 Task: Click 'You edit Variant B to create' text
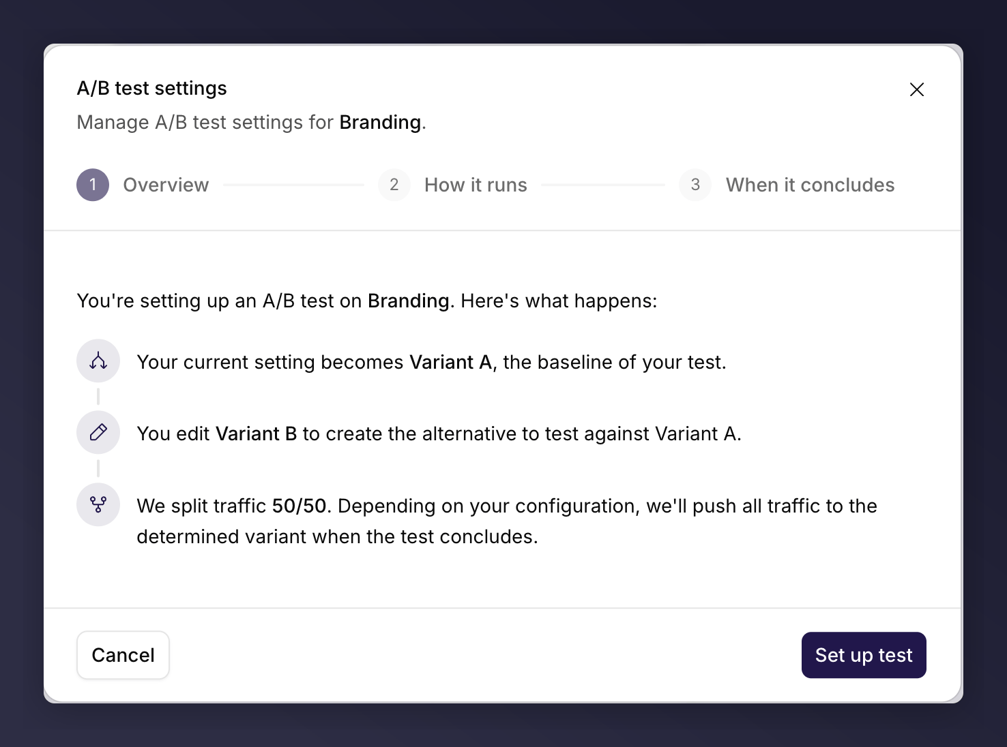439,433
